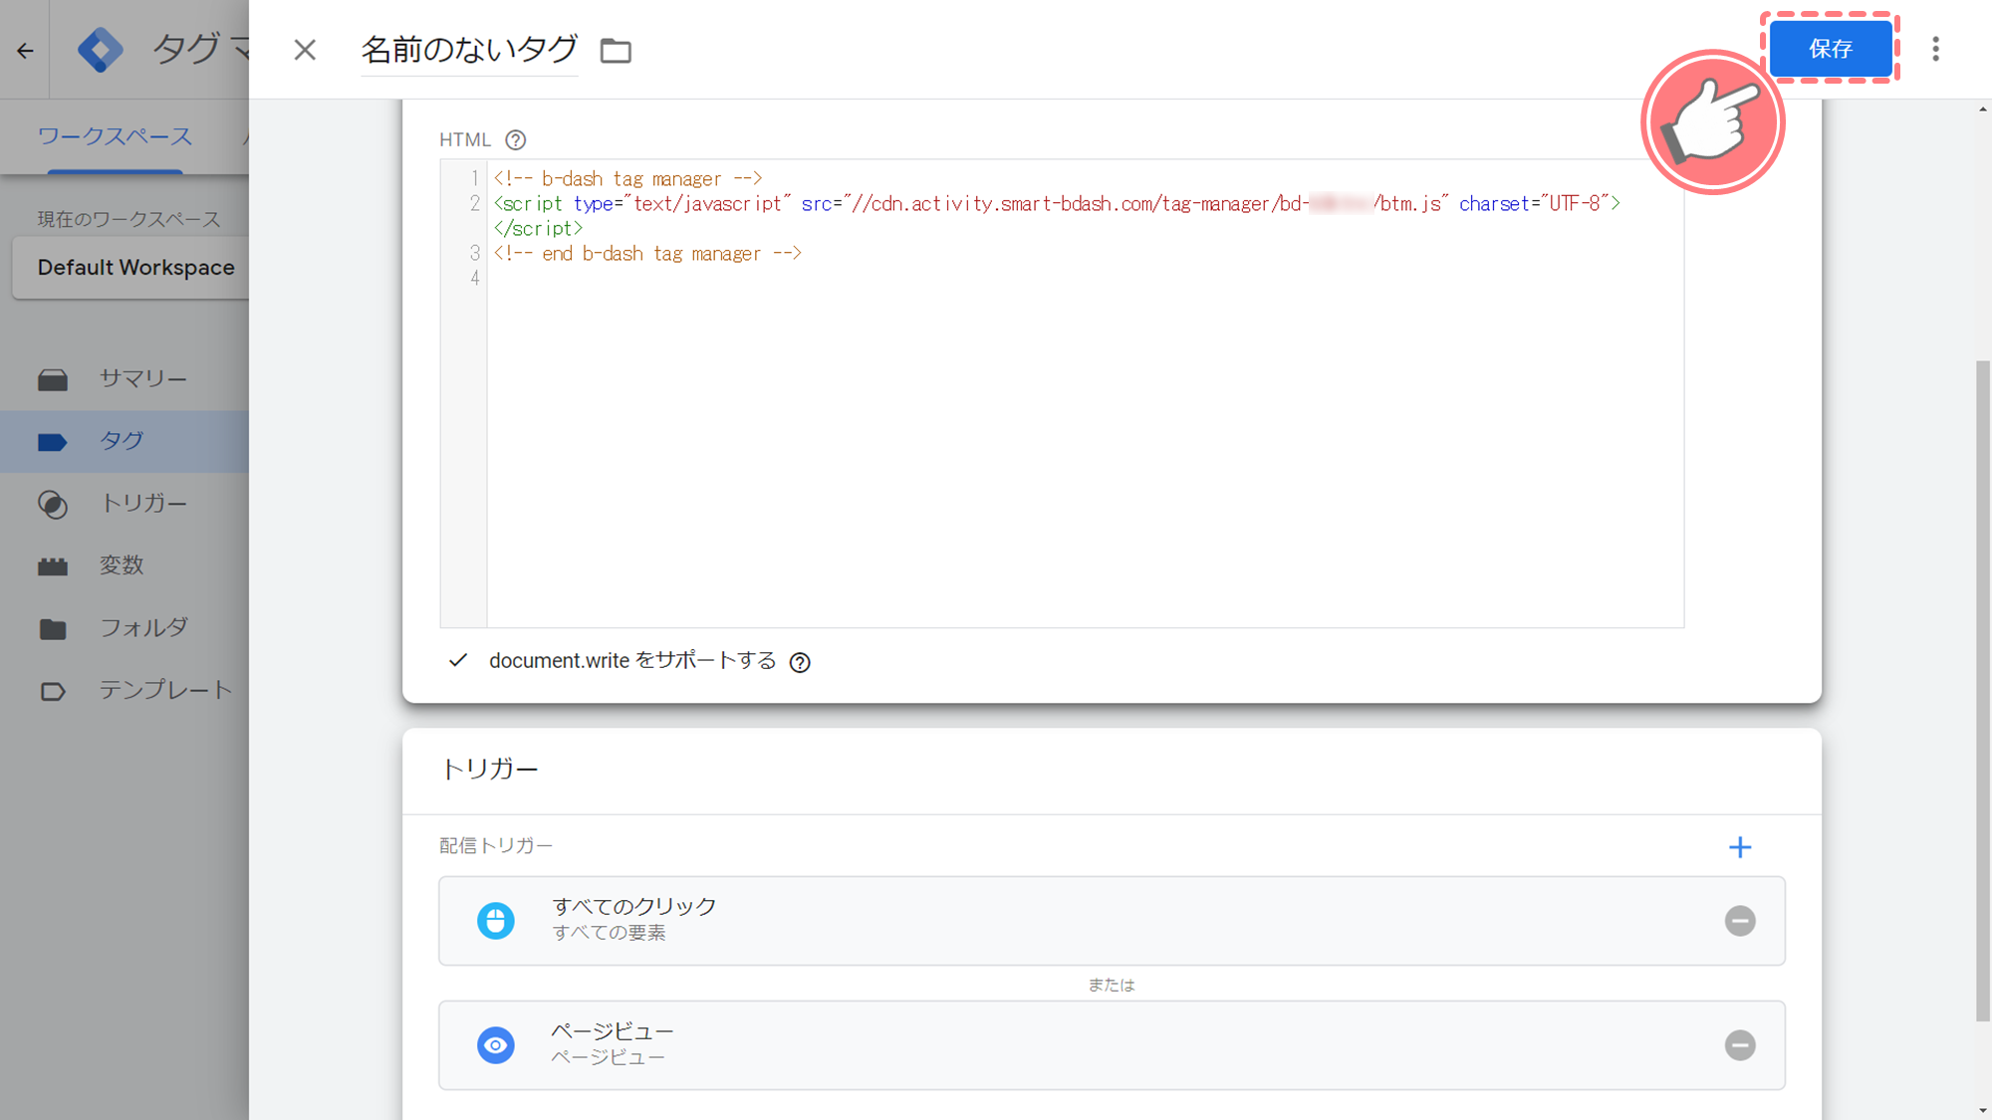1992x1120 pixels.
Task: Click the 保存 button
Action: tap(1830, 49)
